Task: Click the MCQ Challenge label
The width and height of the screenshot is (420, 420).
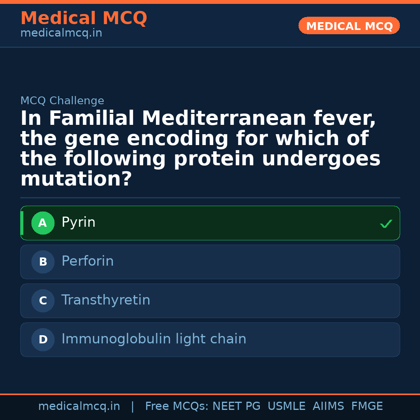Action: click(x=62, y=101)
